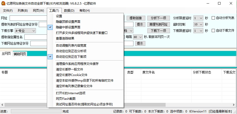
Task: Click the 进度 progress bar
Action: [36, 111]
